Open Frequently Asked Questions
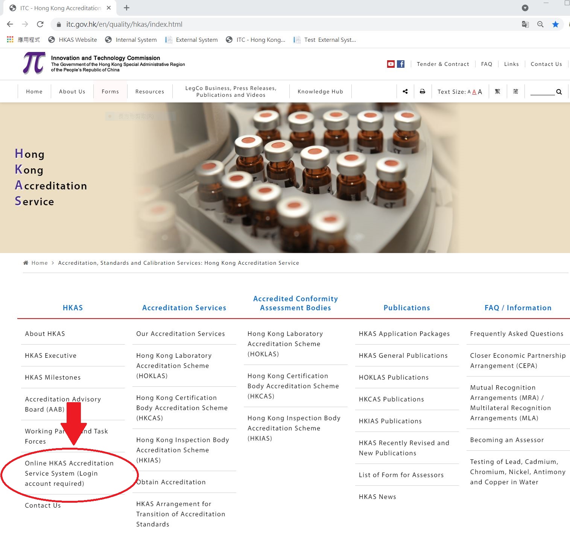 [517, 334]
